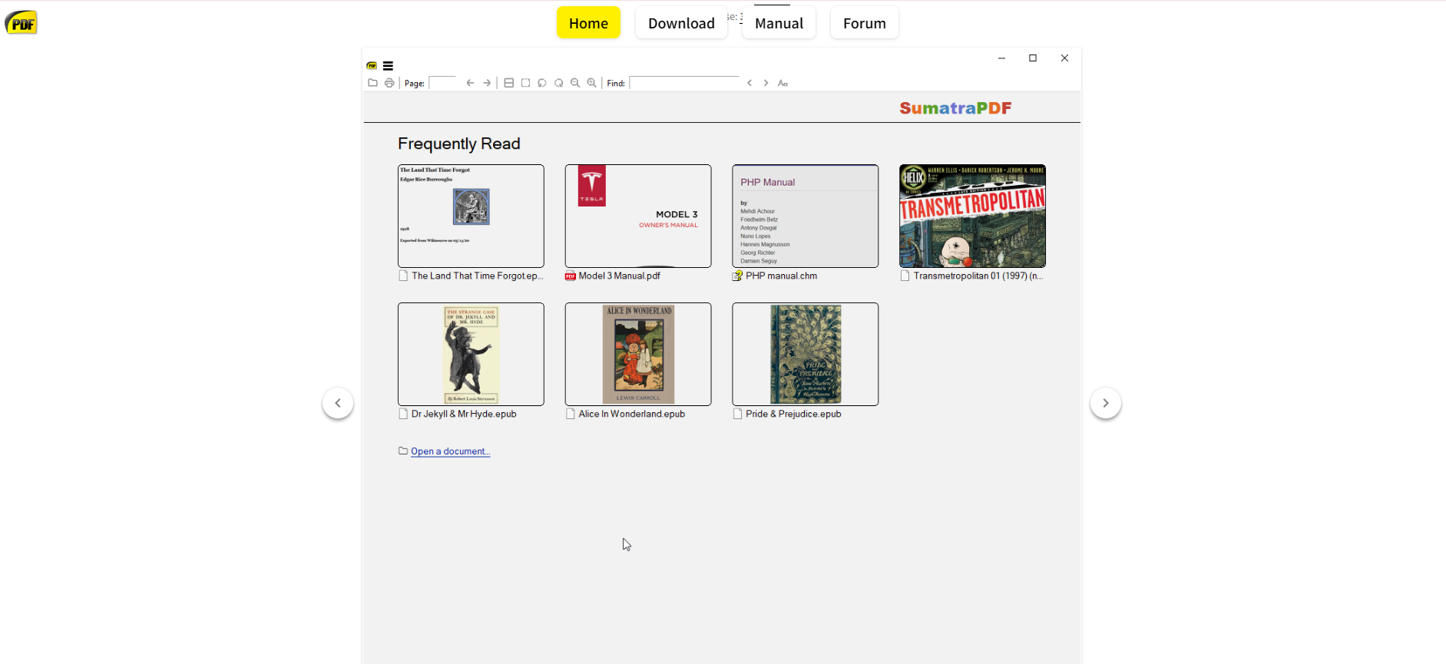The image size is (1446, 664).
Task: Rotate the page left icon
Action: coord(542,83)
